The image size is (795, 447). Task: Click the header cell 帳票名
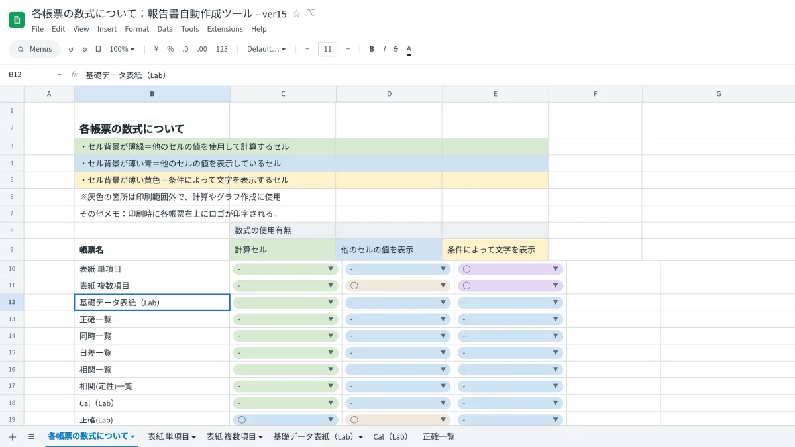click(152, 250)
